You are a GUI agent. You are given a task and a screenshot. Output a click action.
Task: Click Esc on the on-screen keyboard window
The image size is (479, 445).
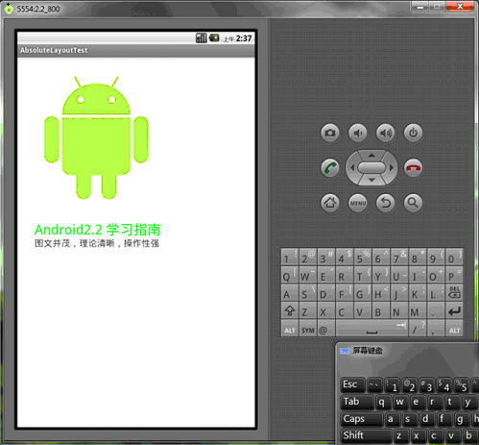(x=352, y=384)
